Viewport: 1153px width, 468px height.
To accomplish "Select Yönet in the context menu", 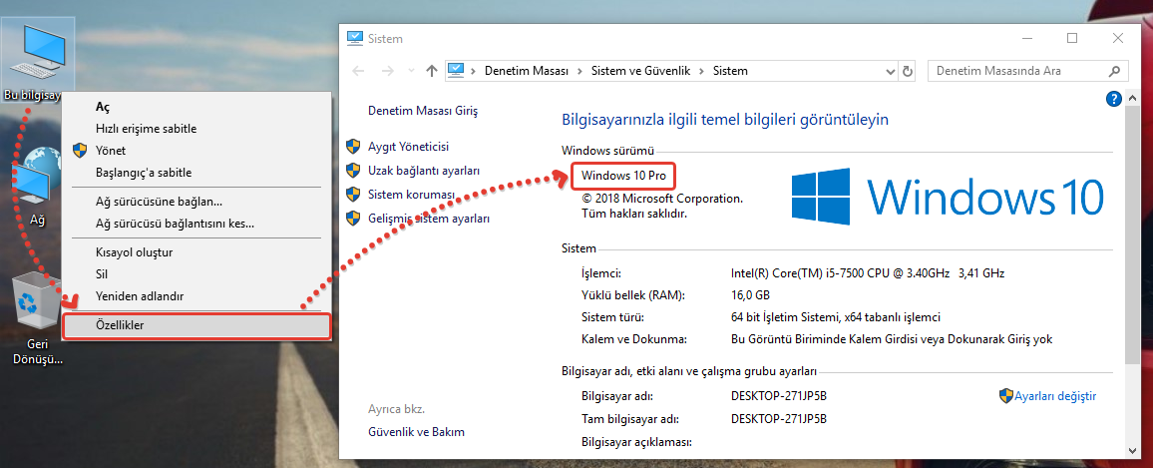I will pos(110,151).
